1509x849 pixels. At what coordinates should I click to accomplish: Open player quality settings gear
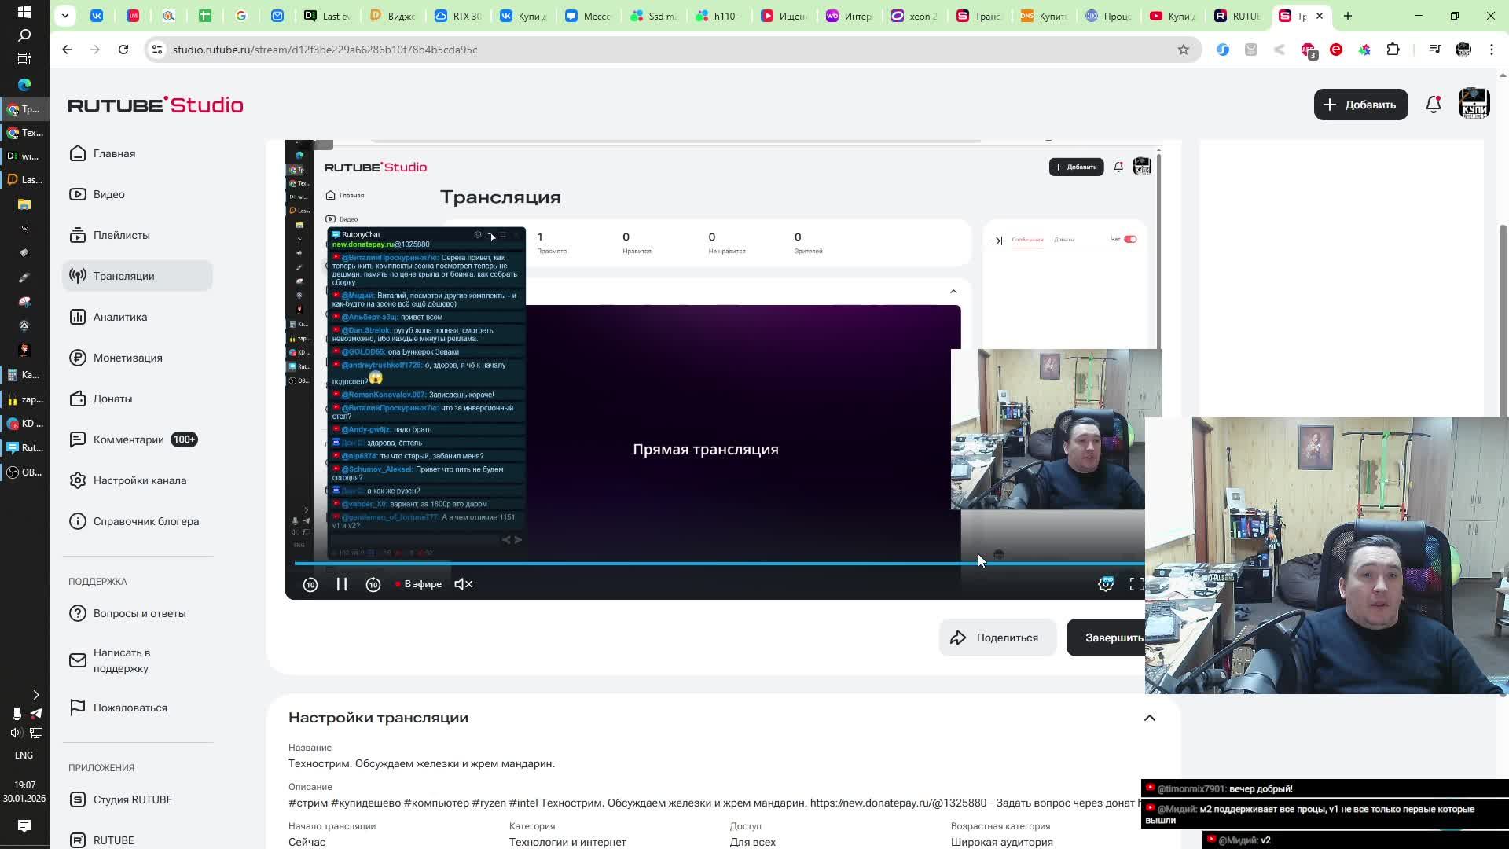1106,584
